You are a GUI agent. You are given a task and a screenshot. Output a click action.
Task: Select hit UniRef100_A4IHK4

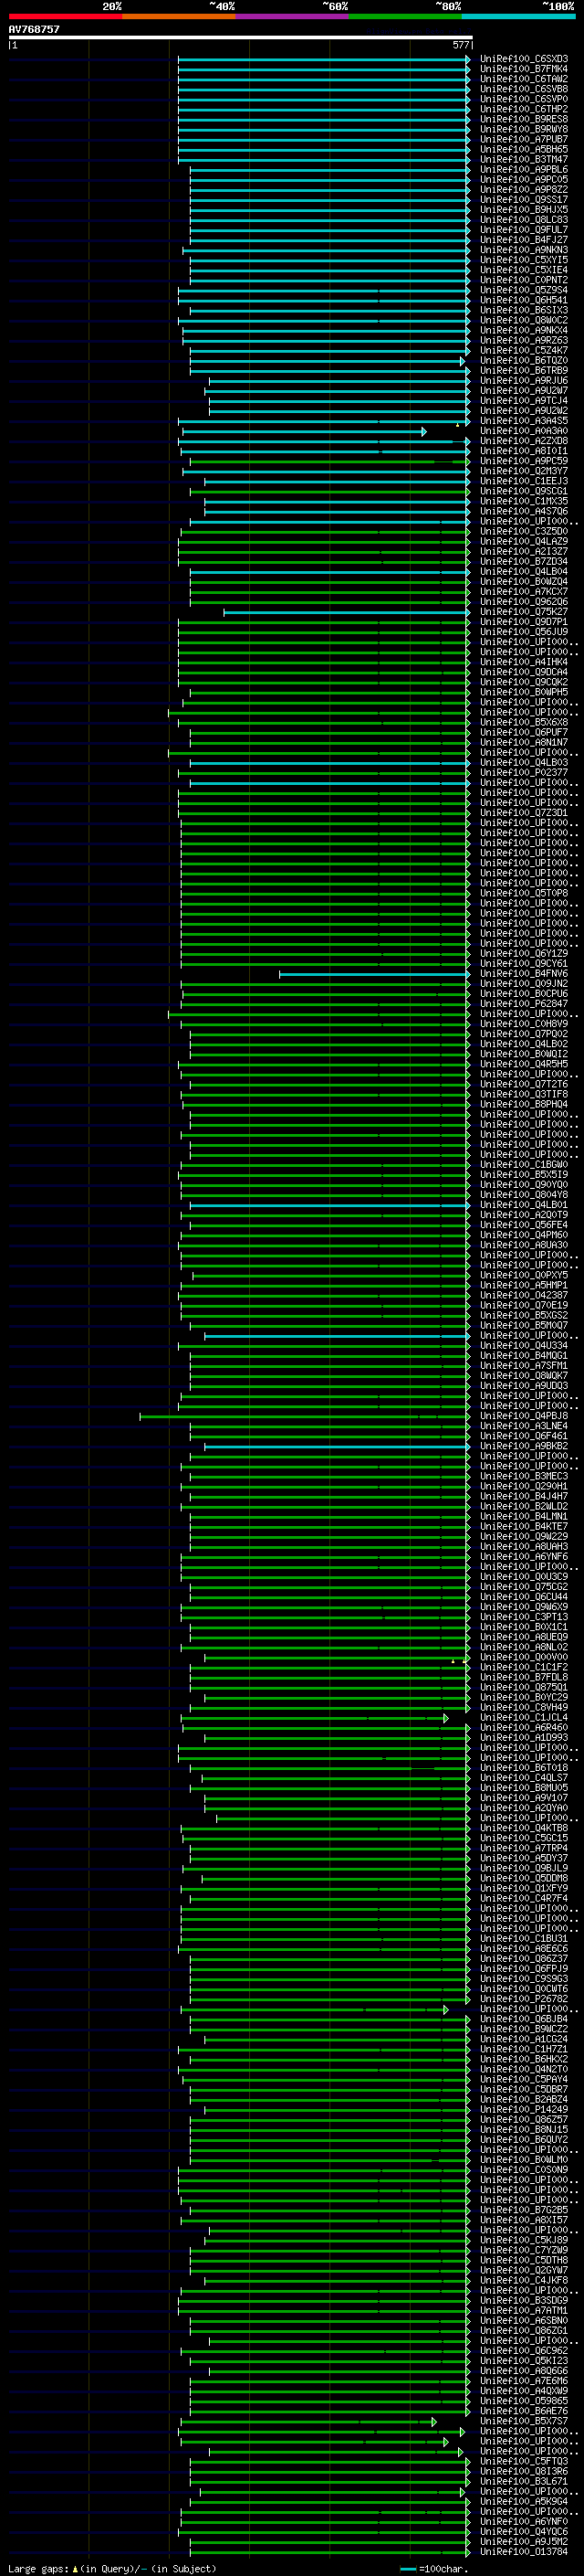524,662
